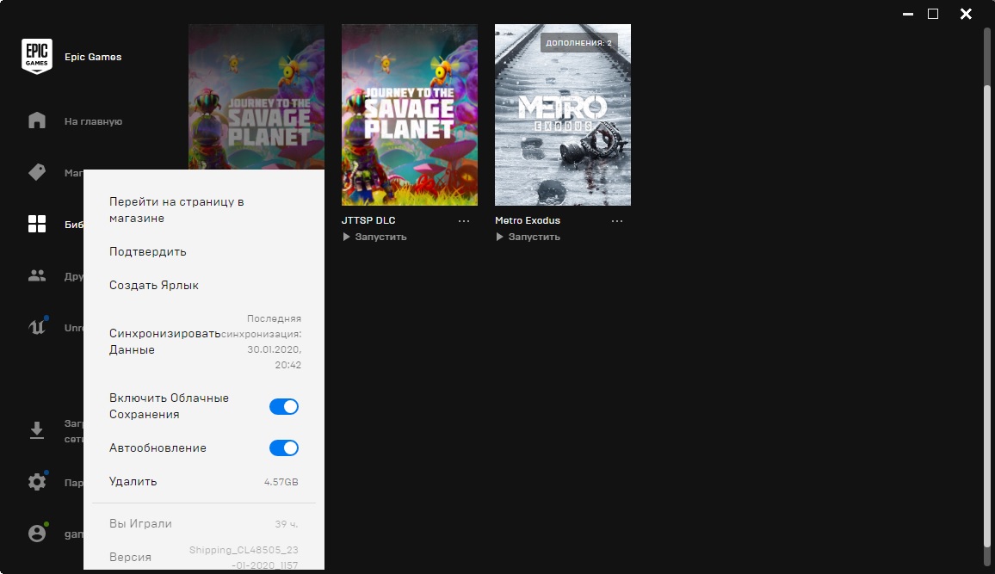Viewport: 995px width, 574px height.
Task: Select the library grid icon
Action: click(x=37, y=224)
